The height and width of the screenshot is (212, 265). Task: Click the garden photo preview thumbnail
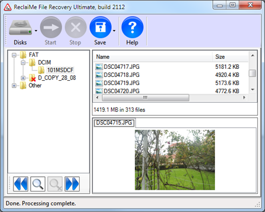coord(175,160)
